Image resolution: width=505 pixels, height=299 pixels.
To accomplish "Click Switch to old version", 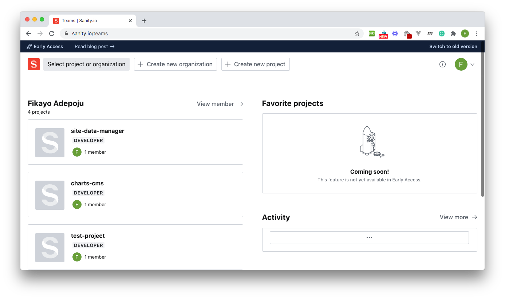I will tap(453, 47).
